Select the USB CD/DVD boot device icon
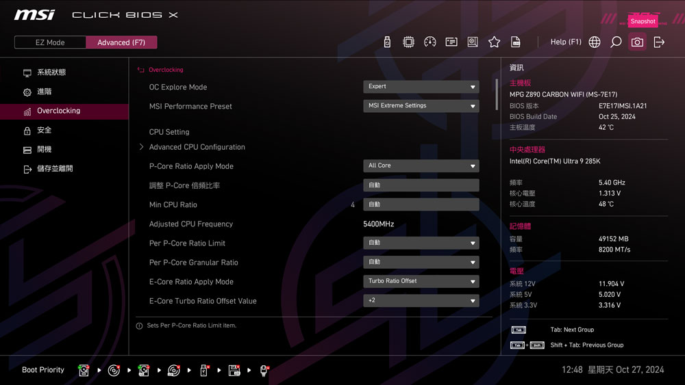 [x=174, y=370]
